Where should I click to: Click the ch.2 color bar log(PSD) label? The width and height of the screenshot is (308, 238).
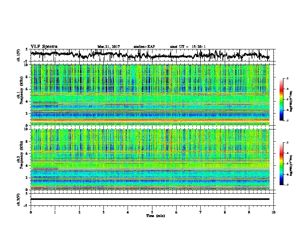[x=291, y=165]
